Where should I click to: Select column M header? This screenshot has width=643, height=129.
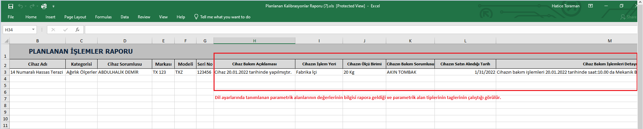click(567, 41)
